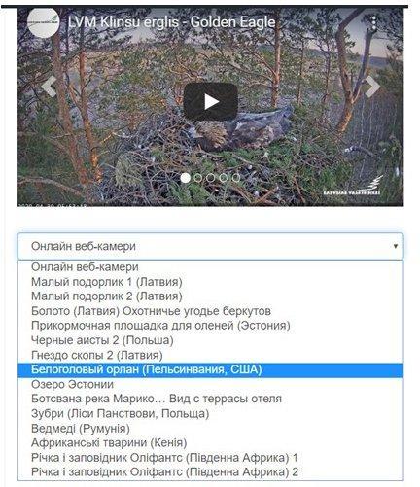Open the LVM Klinšu ērglis video title link

172,22
